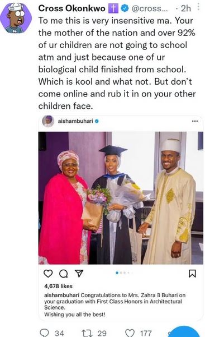205x337 pixels.
Task: Open Cross Okonkwo's cartoon profile avatar
Action: point(16,17)
